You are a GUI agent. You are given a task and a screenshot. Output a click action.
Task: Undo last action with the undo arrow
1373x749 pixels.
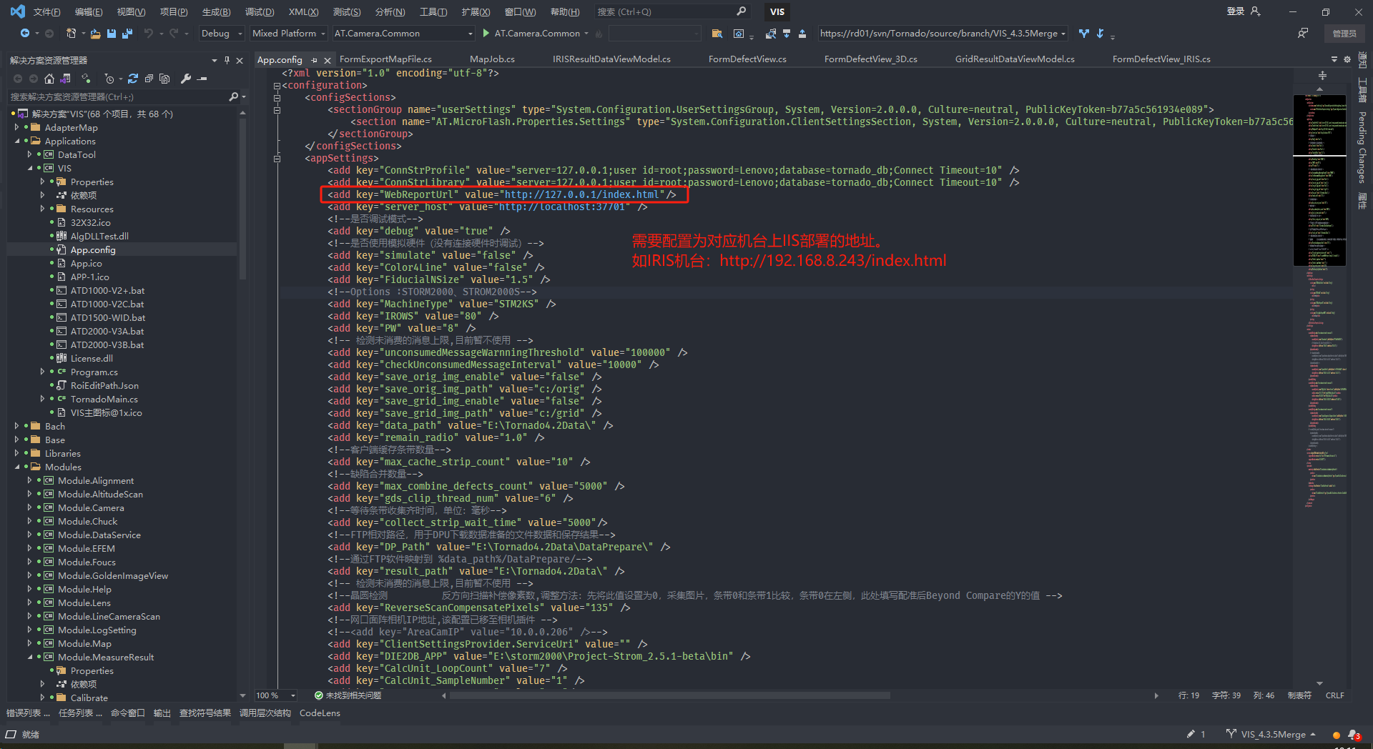click(x=149, y=33)
